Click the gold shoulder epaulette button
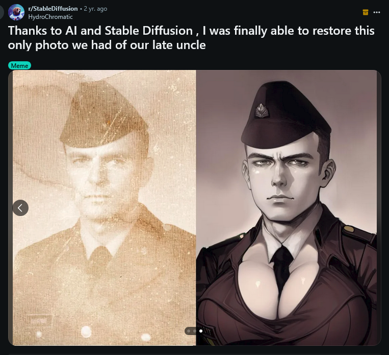Image resolution: width=389 pixels, height=355 pixels. (349, 229)
